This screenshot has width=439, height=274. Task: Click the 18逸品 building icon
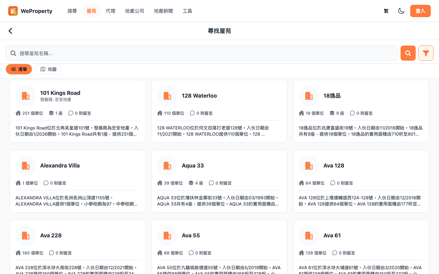(x=309, y=96)
